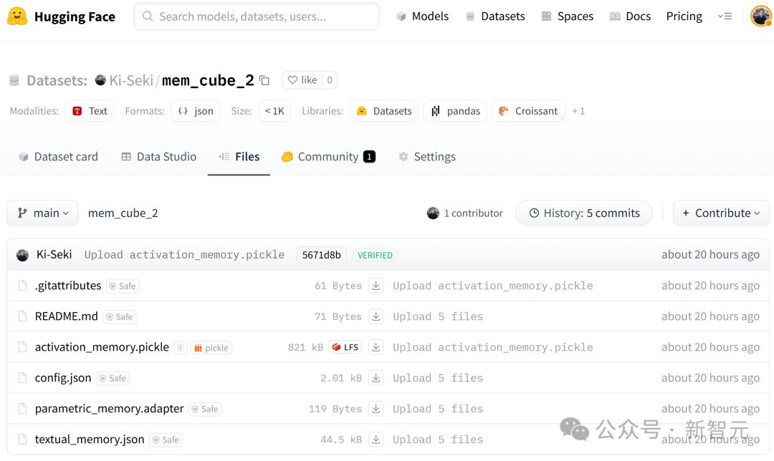Open the parametric_memory.adapter file
The image size is (774, 461).
[109, 409]
